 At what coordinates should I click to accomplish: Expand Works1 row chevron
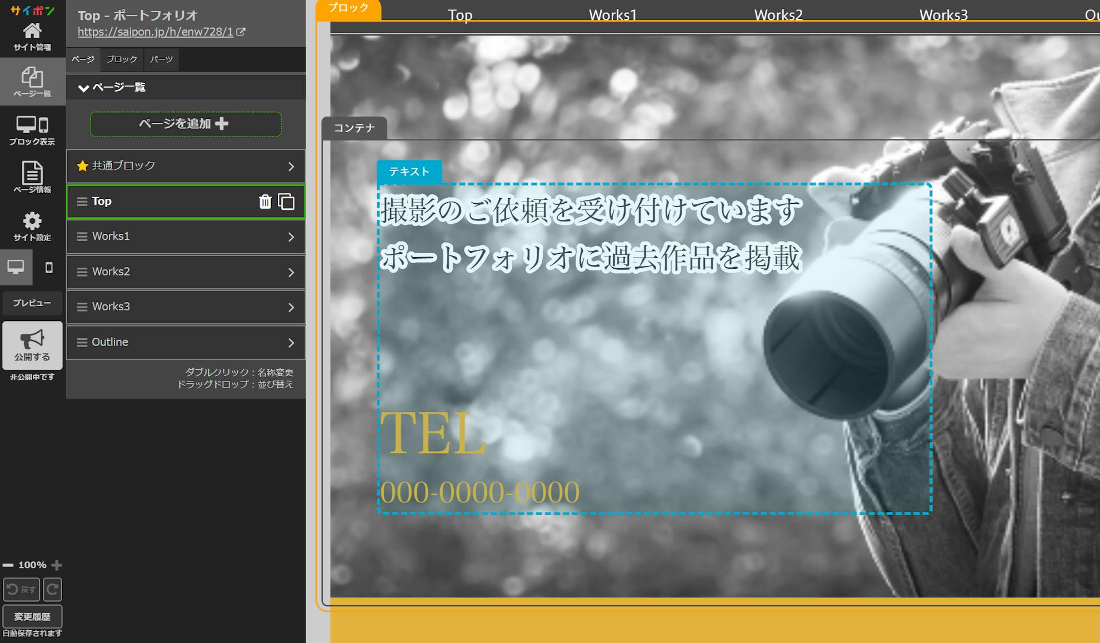291,237
